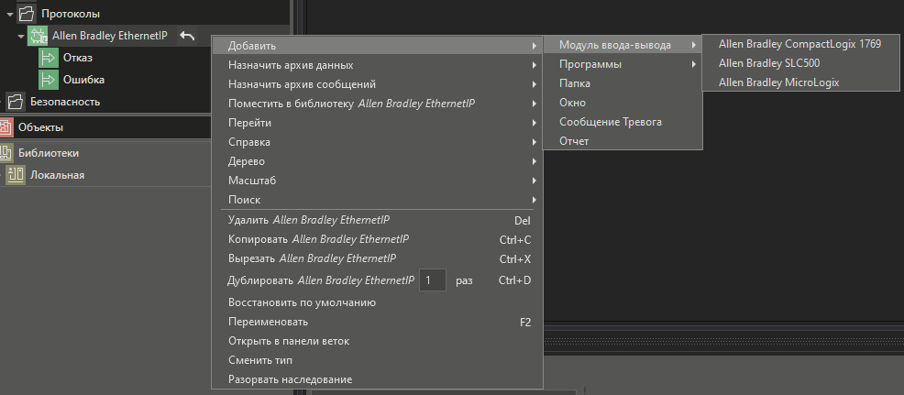Click the Отказ channel icon

pos(49,58)
